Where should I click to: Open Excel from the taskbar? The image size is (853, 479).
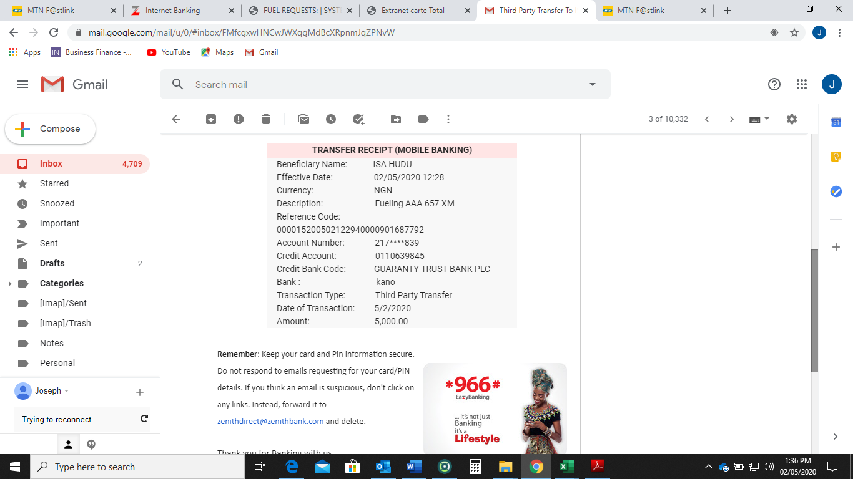(x=566, y=467)
